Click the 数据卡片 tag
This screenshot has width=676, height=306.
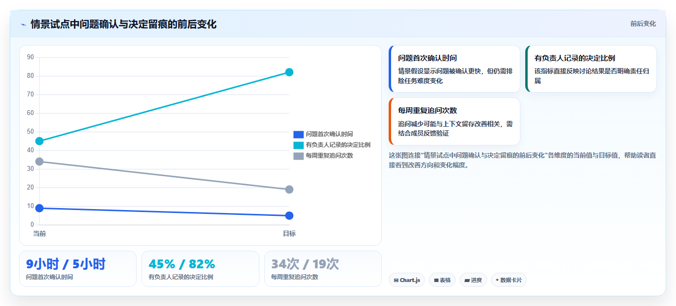tap(509, 280)
